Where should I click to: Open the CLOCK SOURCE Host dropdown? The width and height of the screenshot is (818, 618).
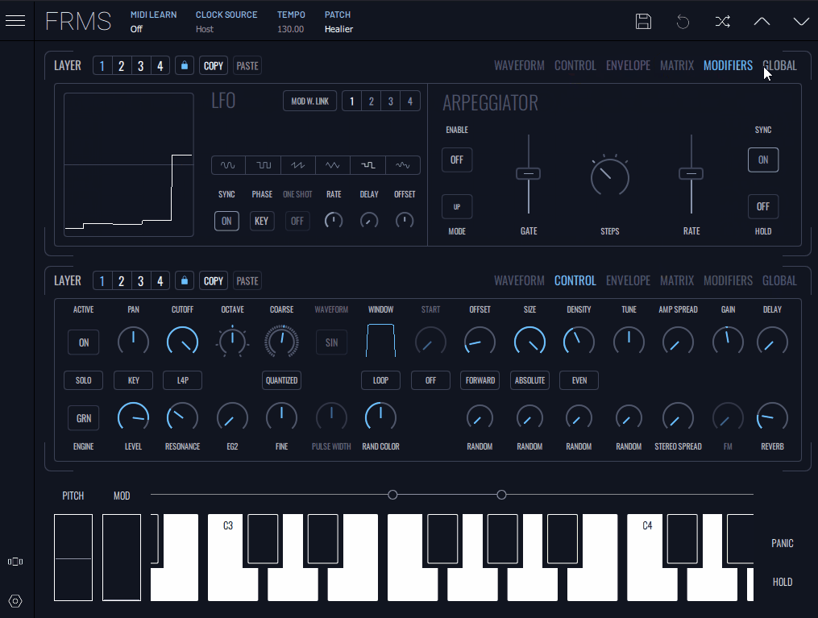pos(205,29)
